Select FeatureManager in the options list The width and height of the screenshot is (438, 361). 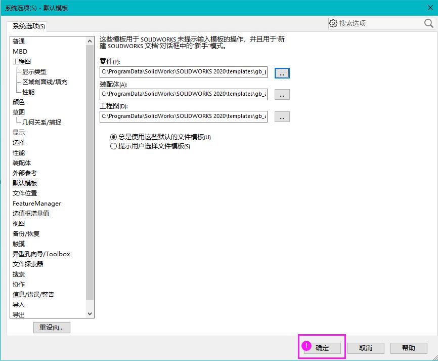38,203
